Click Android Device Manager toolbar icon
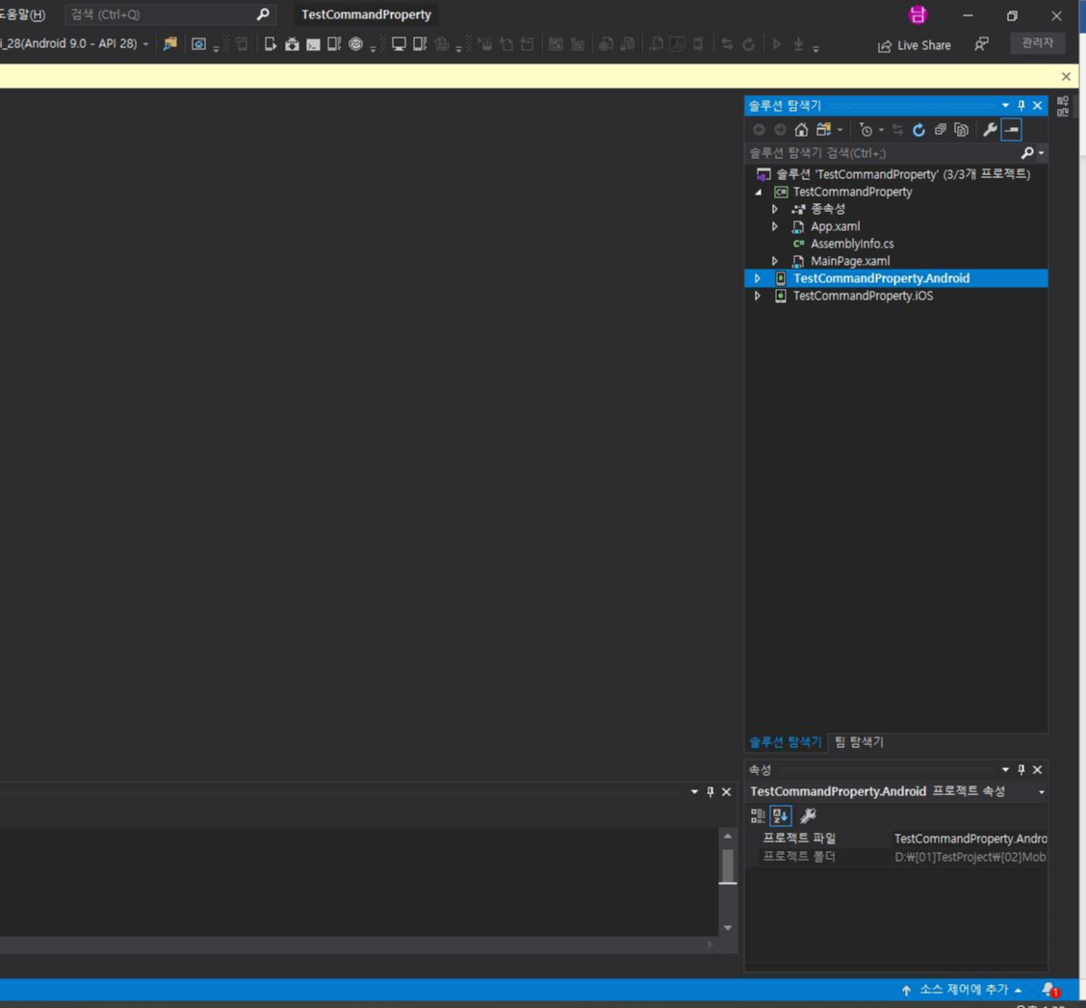The height and width of the screenshot is (1008, 1086). point(271,44)
